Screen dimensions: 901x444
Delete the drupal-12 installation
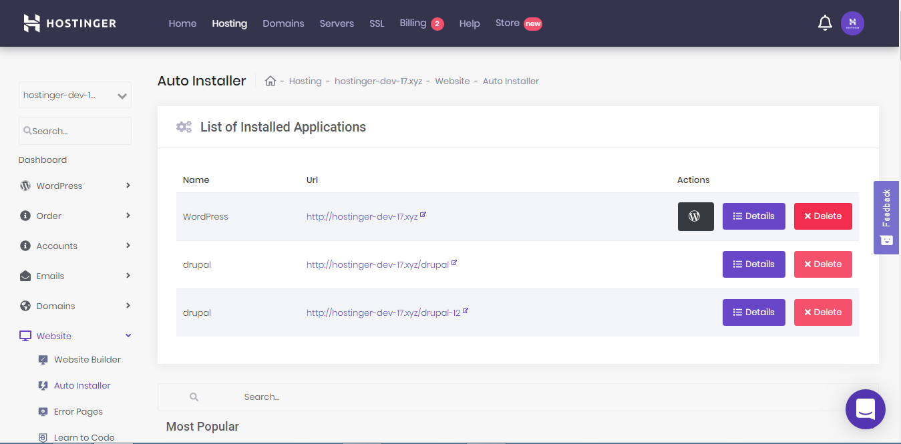[x=823, y=312]
